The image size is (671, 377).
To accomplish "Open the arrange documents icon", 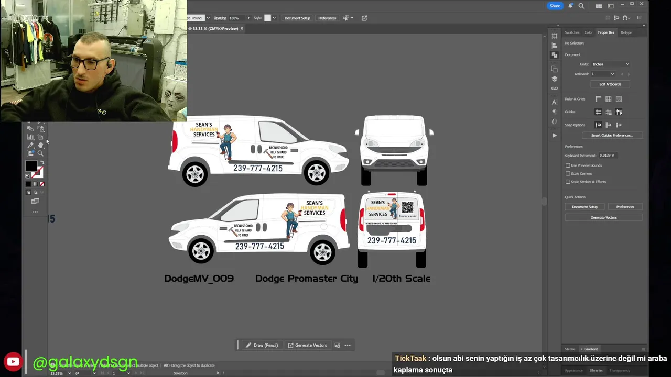I will tap(599, 6).
